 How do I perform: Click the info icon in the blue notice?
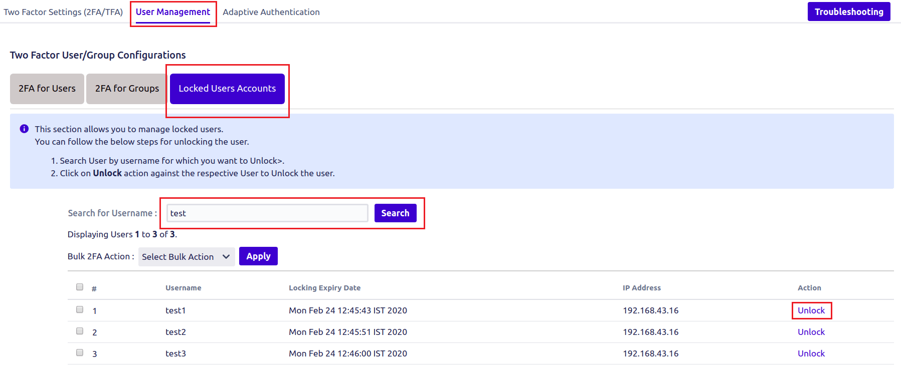(x=24, y=129)
